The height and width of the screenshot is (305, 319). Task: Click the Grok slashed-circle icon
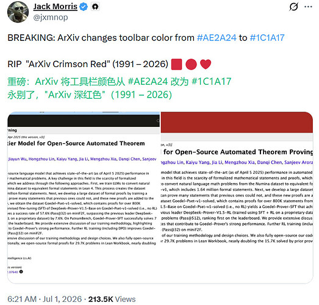pyautogui.click(x=293, y=7)
